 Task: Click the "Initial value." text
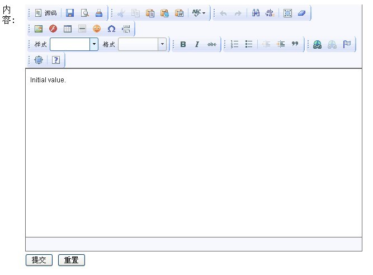(x=48, y=80)
